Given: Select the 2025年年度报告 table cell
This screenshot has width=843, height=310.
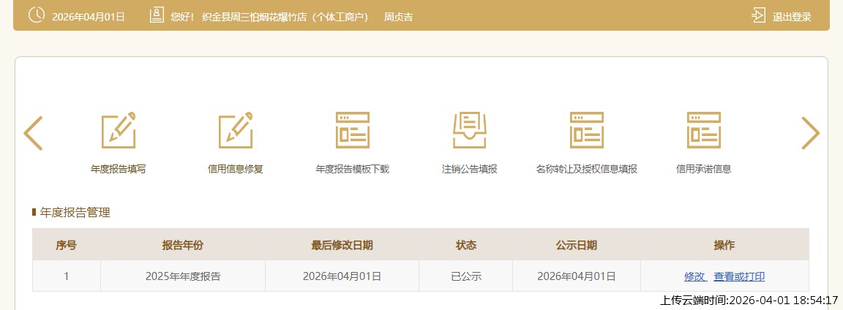Looking at the screenshot, I should pyautogui.click(x=183, y=276).
